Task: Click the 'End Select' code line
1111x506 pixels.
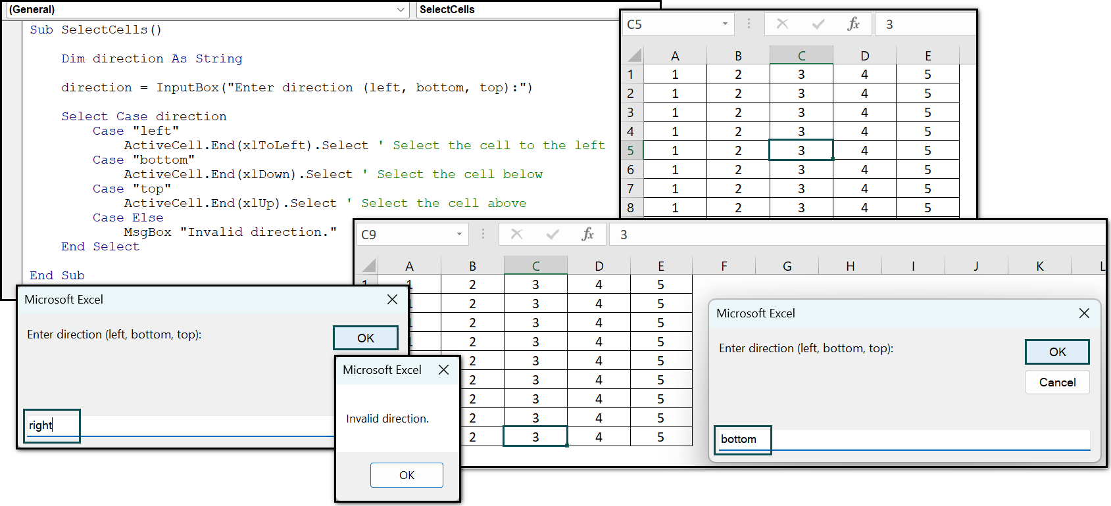Action: point(100,246)
